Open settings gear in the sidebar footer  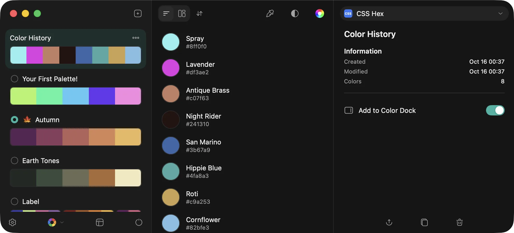(12, 222)
